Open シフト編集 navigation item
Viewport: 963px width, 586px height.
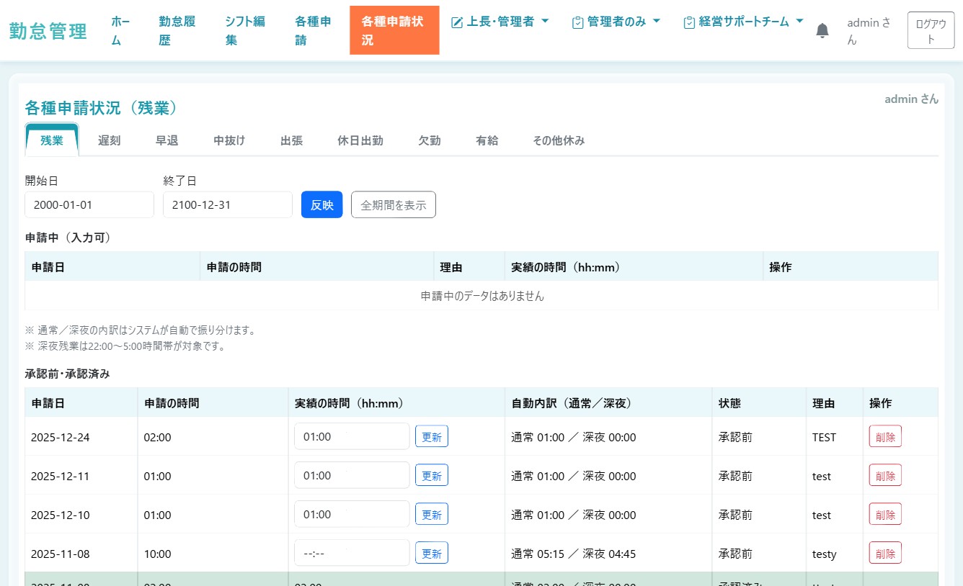[x=245, y=31]
